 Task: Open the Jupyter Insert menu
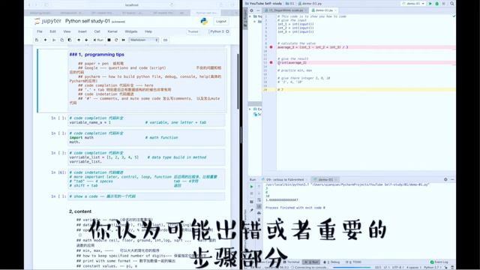[x=82, y=31]
